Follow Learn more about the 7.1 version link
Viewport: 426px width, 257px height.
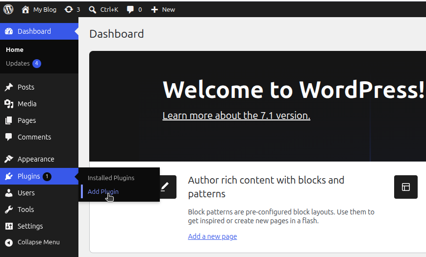click(236, 116)
